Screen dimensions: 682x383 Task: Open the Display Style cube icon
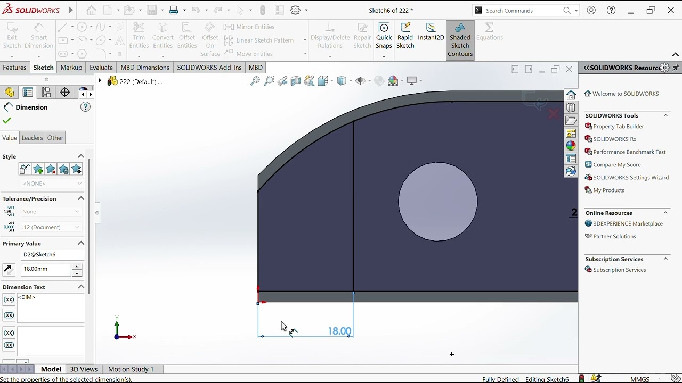[342, 81]
